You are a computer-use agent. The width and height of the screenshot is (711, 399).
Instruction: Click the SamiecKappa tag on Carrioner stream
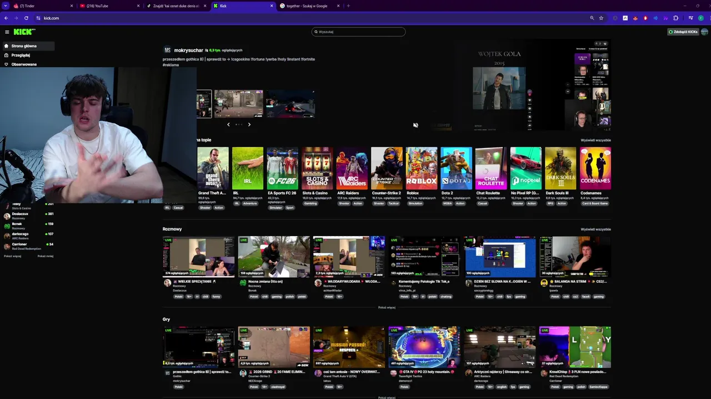point(598,387)
